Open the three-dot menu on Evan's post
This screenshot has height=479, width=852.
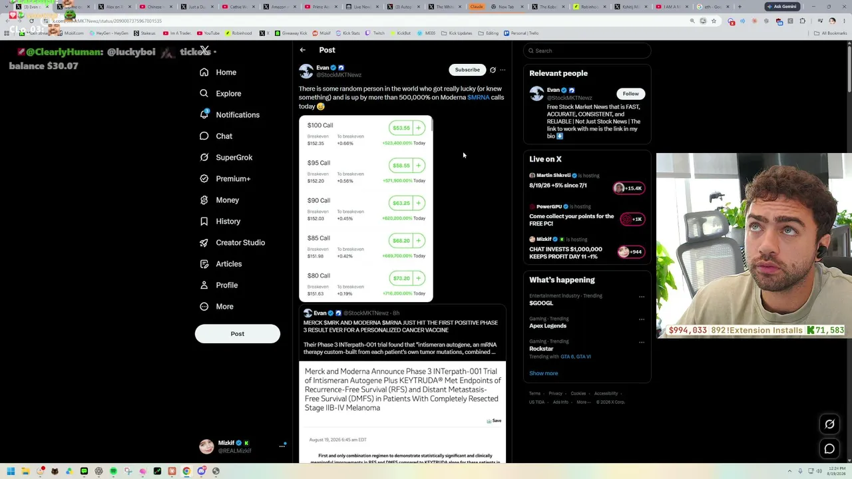coord(503,70)
